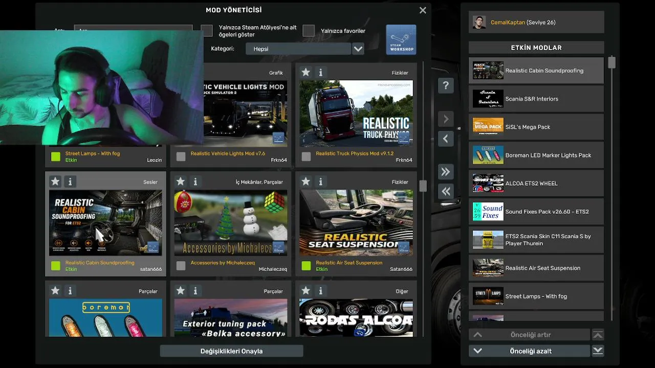Click the Realistic Vehicle Lights Mod preview image
The image size is (655, 368).
(x=245, y=113)
